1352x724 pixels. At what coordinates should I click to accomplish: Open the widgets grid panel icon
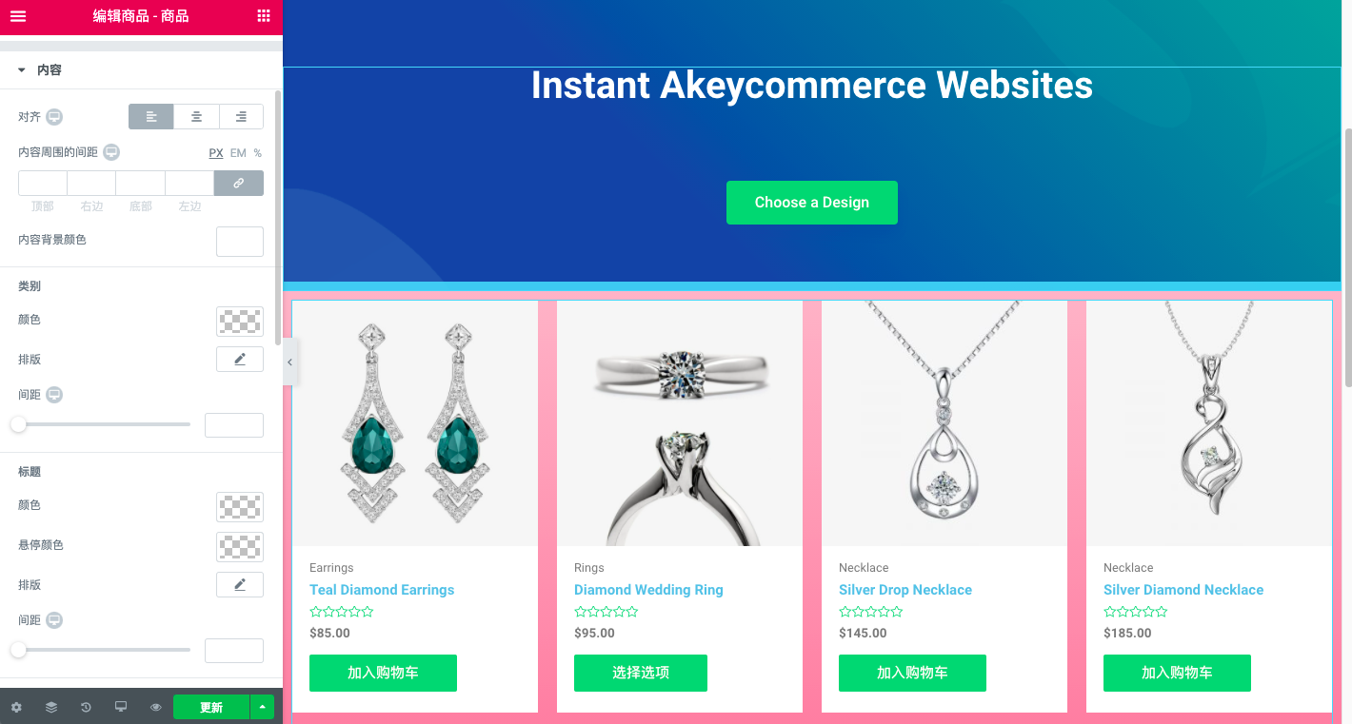[264, 16]
